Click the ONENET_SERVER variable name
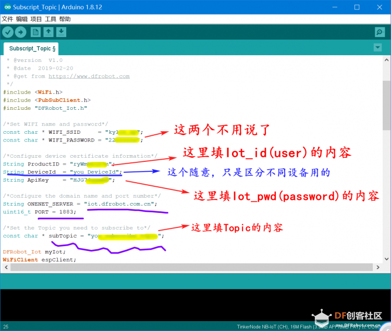The width and height of the screenshot is (391, 331). [51, 204]
